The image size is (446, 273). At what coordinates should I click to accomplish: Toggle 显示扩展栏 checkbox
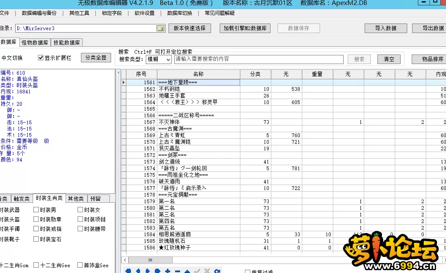click(x=40, y=58)
